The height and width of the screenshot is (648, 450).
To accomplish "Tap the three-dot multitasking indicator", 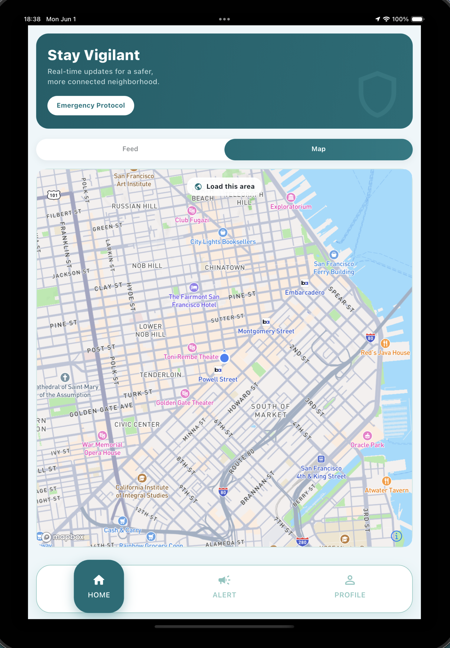I will [x=224, y=19].
